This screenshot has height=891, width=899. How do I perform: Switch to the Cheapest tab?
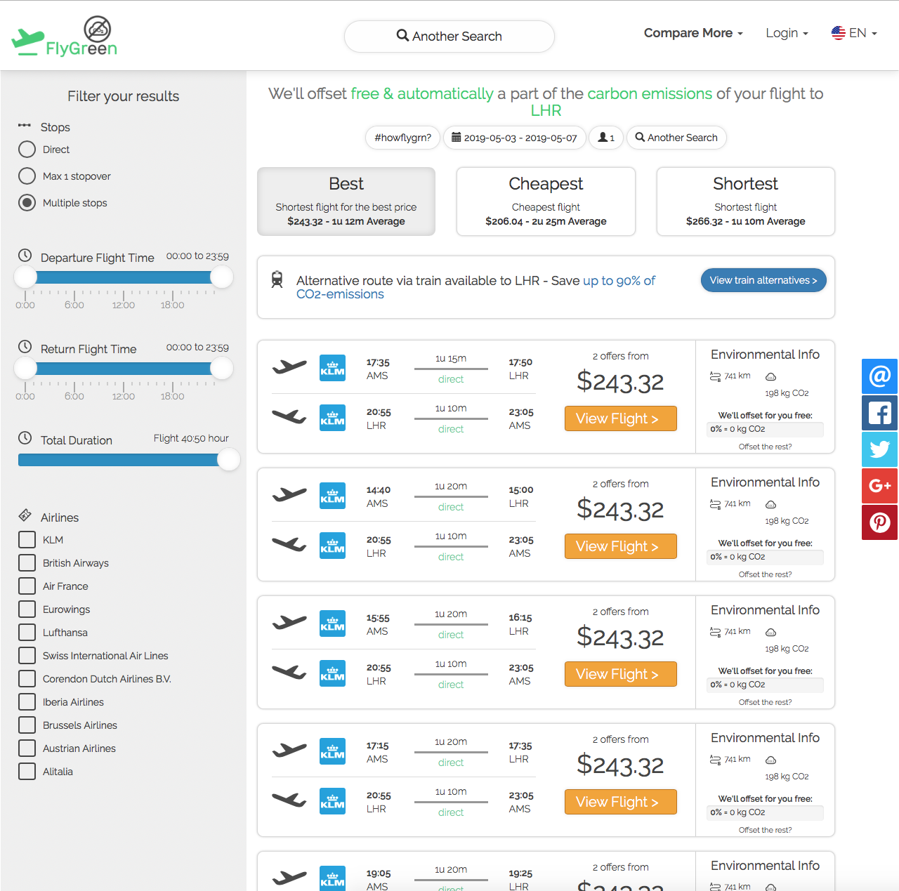[x=546, y=202]
